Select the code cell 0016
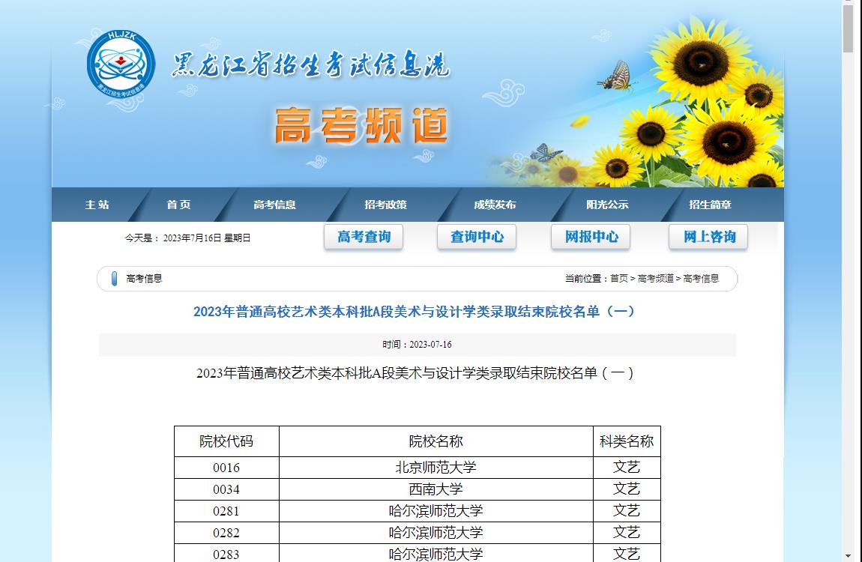Screen dimensions: 862x562 (x=226, y=468)
